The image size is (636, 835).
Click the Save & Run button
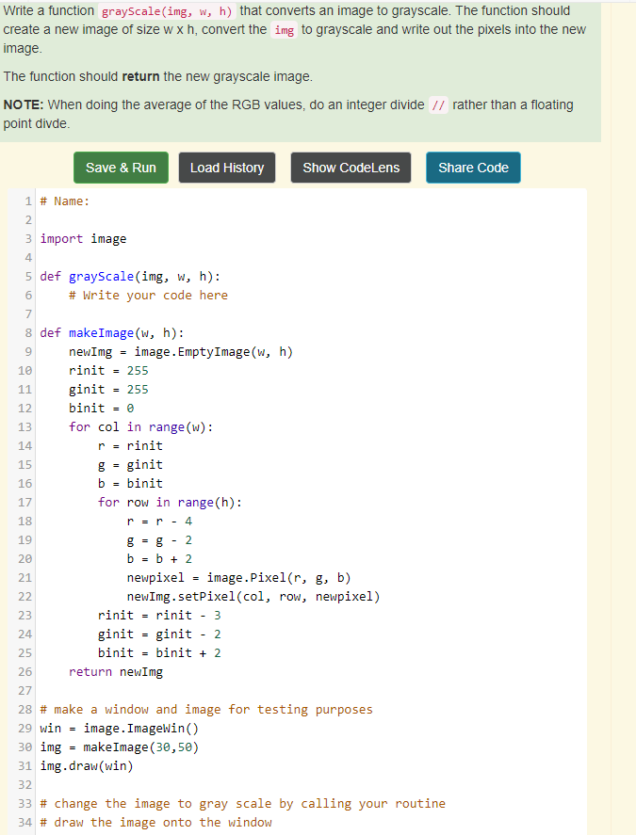[121, 167]
